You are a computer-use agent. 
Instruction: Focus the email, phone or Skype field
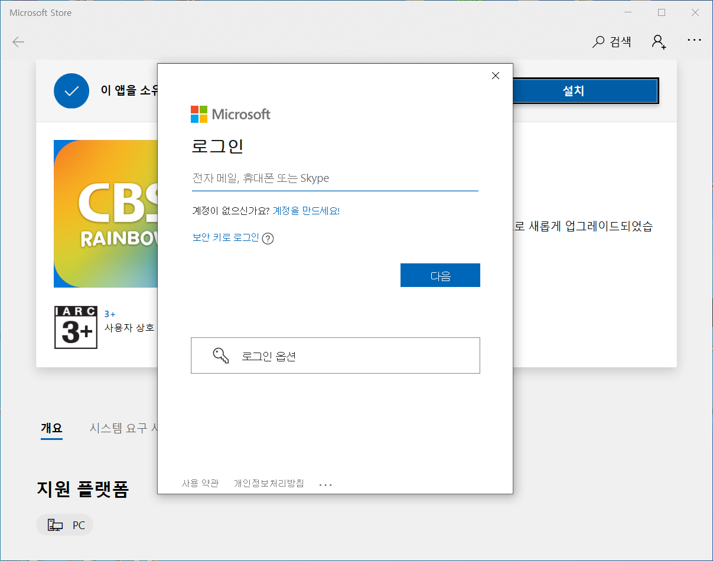pos(334,178)
